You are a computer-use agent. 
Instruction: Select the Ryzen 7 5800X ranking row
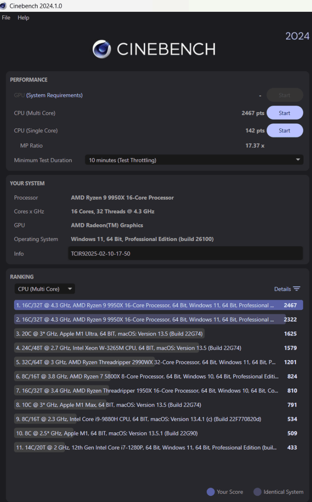tap(159, 376)
